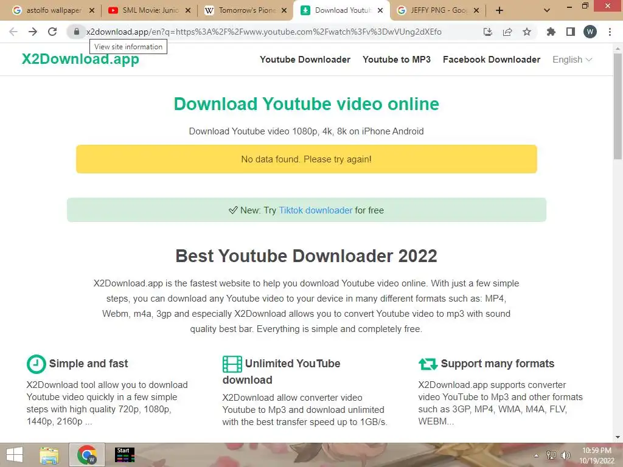Toggle the browser side panel icon

click(571, 32)
